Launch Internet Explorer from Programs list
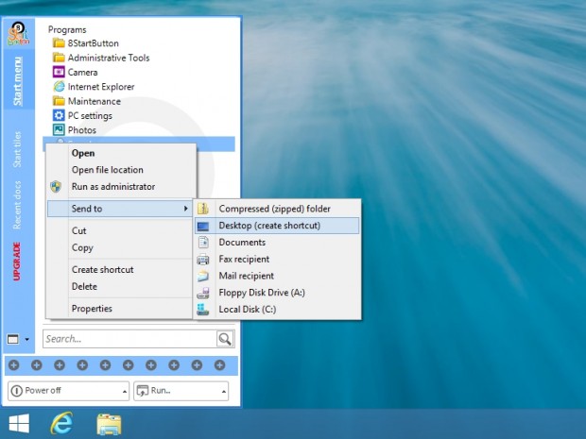The width and height of the screenshot is (586, 439). click(94, 87)
